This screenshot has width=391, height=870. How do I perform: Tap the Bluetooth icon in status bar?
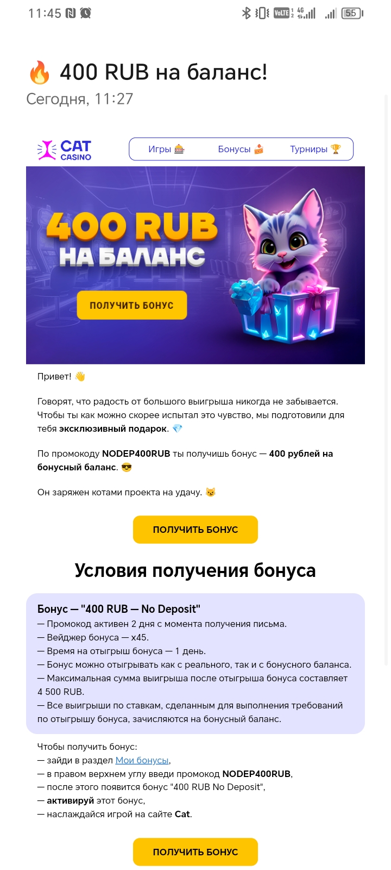tap(246, 13)
